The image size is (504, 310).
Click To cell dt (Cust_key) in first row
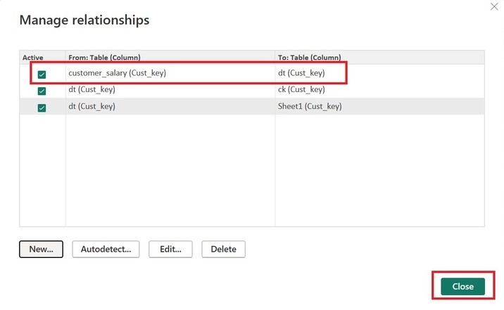click(301, 73)
